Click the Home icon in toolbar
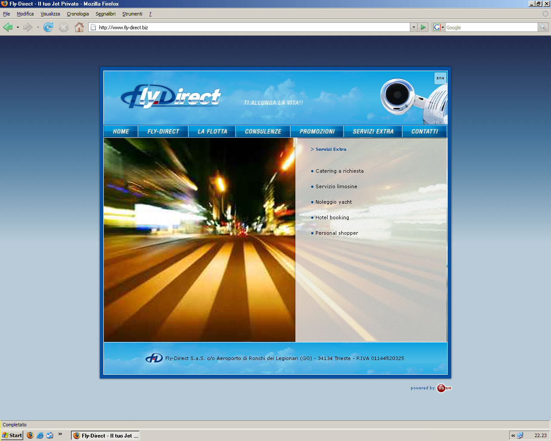551x441 pixels. [79, 28]
